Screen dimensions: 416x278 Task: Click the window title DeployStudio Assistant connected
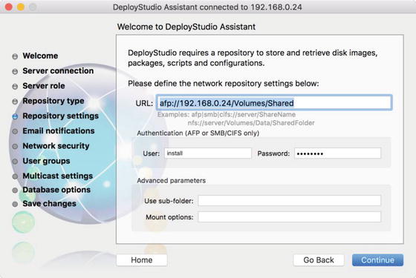tap(207, 7)
